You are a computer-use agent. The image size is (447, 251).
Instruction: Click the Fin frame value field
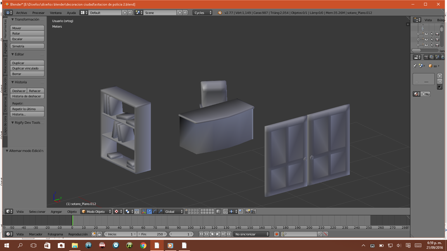click(x=152, y=234)
